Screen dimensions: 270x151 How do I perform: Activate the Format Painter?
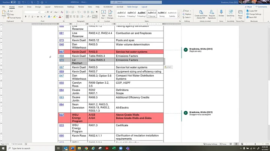(x=14, y=18)
